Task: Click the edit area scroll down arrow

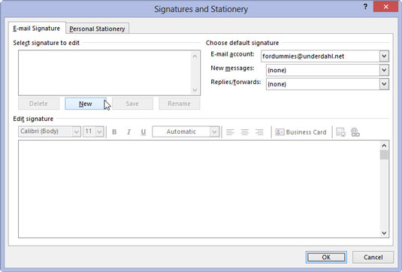Action: [384, 233]
